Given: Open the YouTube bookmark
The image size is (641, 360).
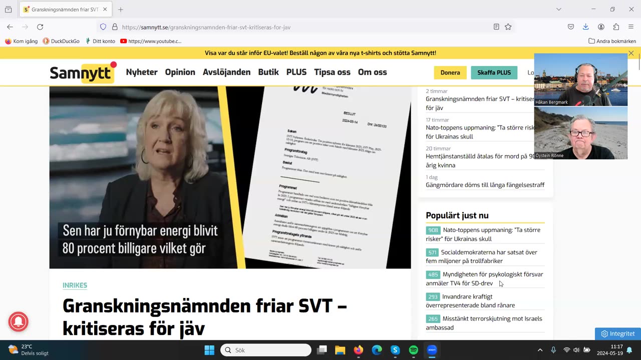Looking at the screenshot, I should click(151, 41).
